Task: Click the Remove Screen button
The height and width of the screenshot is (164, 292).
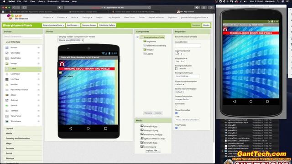Action: [x=89, y=26]
